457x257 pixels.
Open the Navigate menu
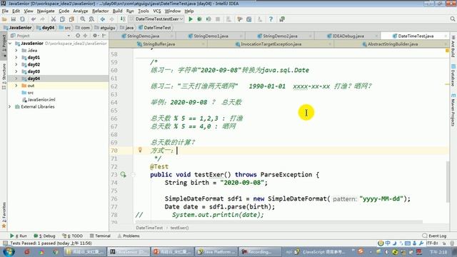(x=46, y=11)
